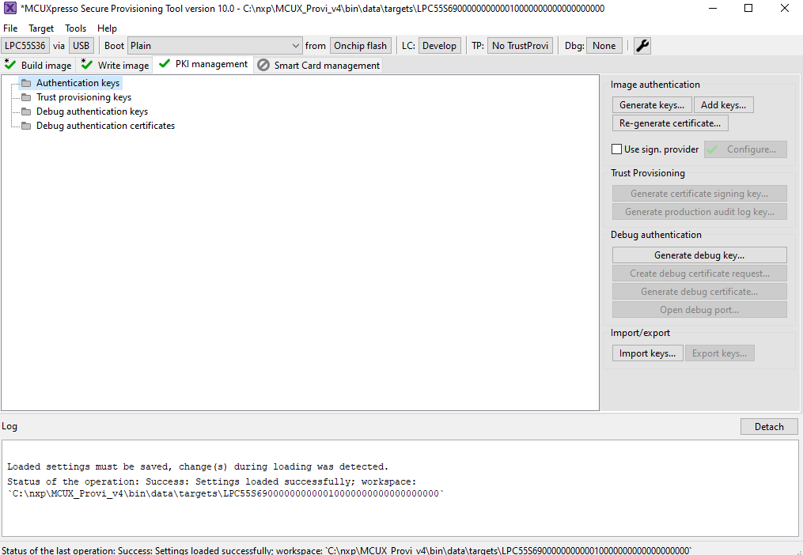Click Generate keys... button

coord(652,105)
